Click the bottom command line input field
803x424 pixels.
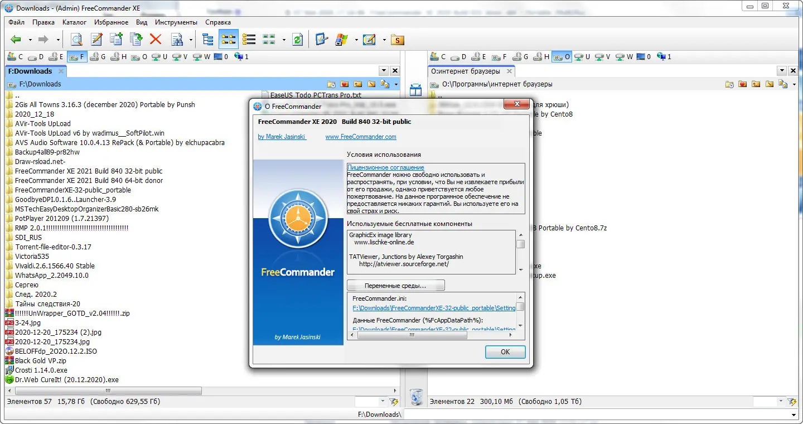click(600, 415)
